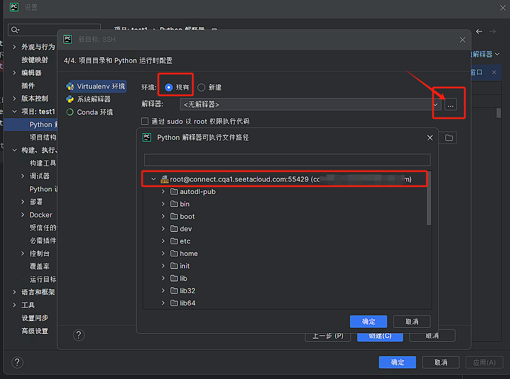Expand the home folder

click(163, 254)
